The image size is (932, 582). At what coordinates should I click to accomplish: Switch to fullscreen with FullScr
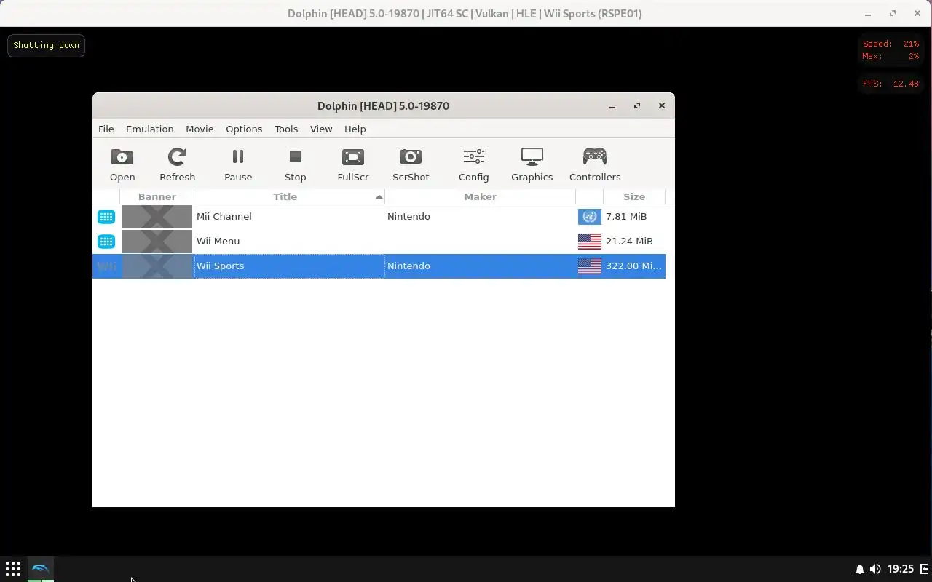click(353, 164)
